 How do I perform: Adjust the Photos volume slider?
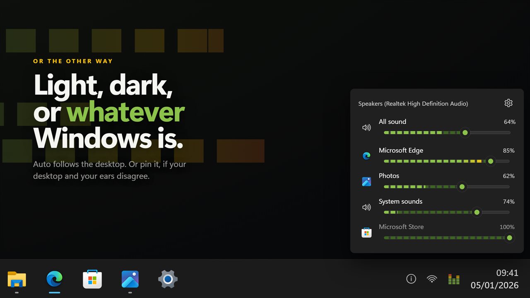click(x=447, y=187)
